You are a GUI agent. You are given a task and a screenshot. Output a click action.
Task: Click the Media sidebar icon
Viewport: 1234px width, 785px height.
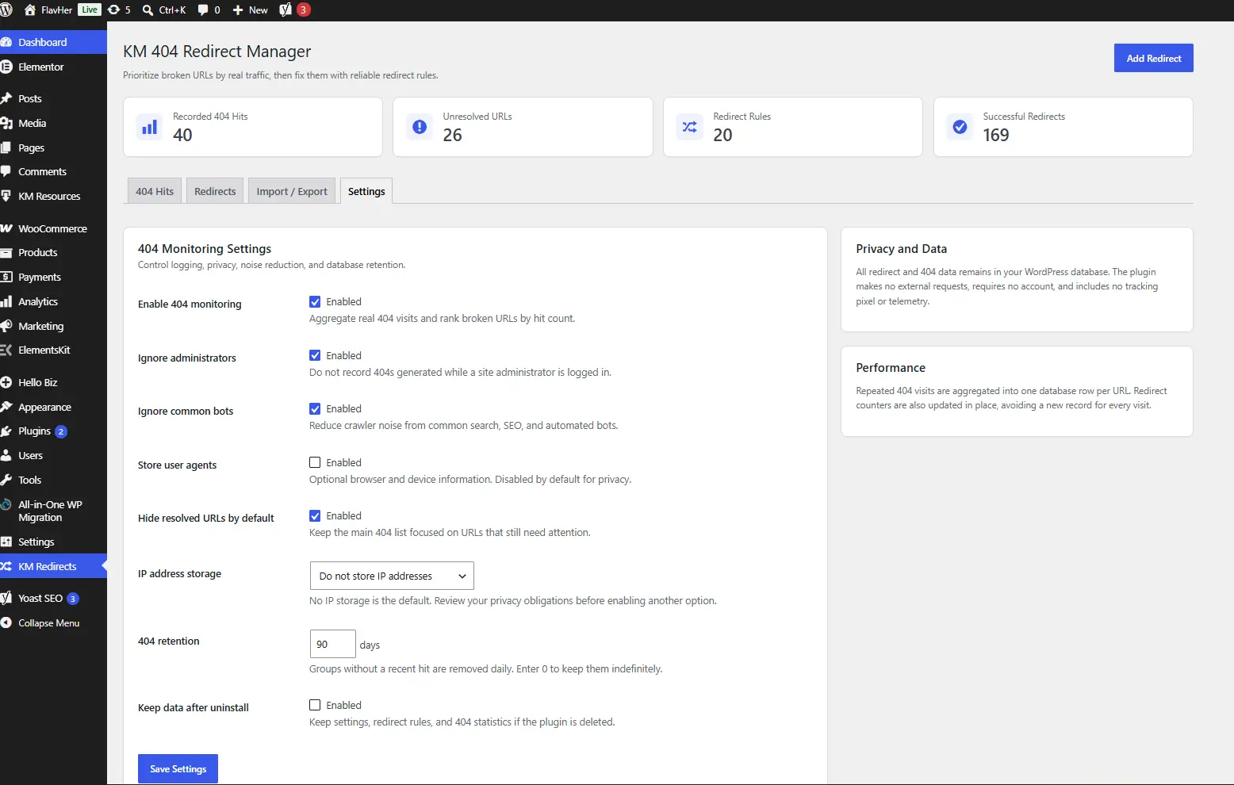point(6,123)
